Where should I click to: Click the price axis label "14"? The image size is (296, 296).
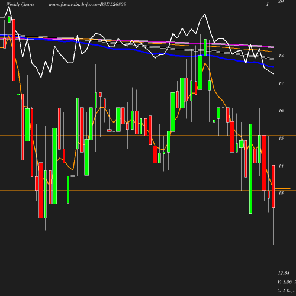[x=281, y=166]
